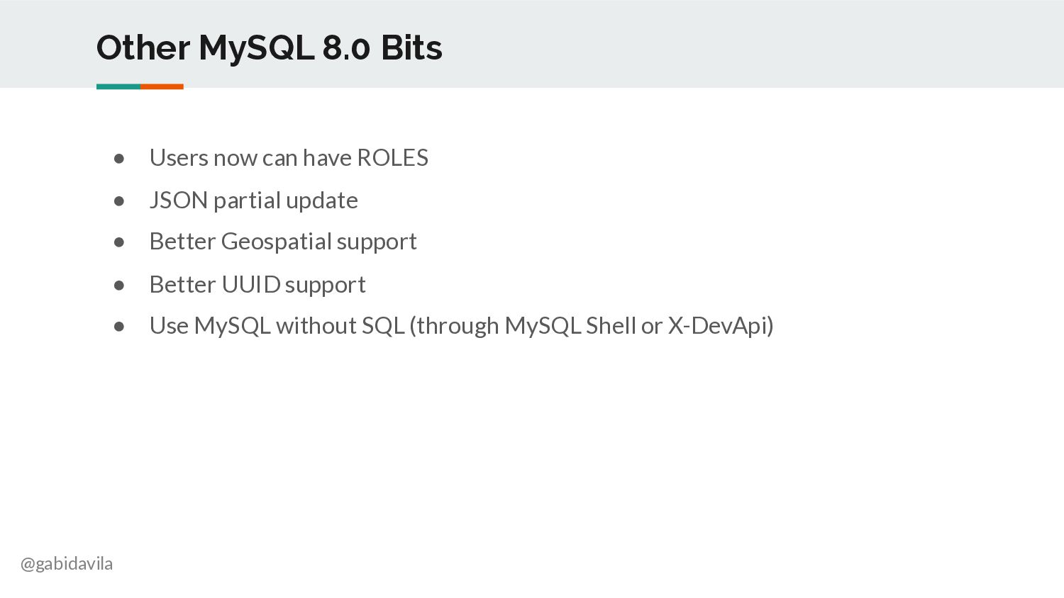Select the orange underline segment below title
This screenshot has width=1064, height=598.
pyautogui.click(x=162, y=86)
